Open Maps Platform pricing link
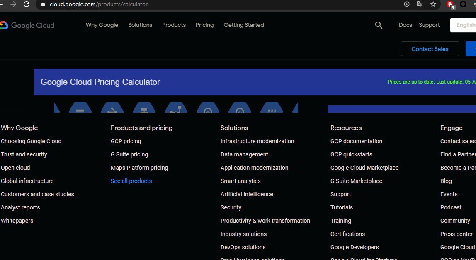The height and width of the screenshot is (260, 476). [139, 168]
